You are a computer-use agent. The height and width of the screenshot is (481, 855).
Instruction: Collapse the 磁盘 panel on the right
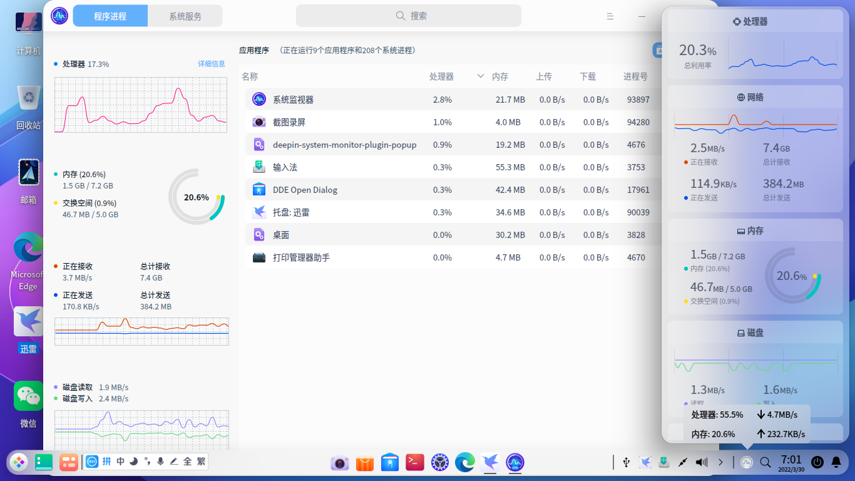point(754,333)
